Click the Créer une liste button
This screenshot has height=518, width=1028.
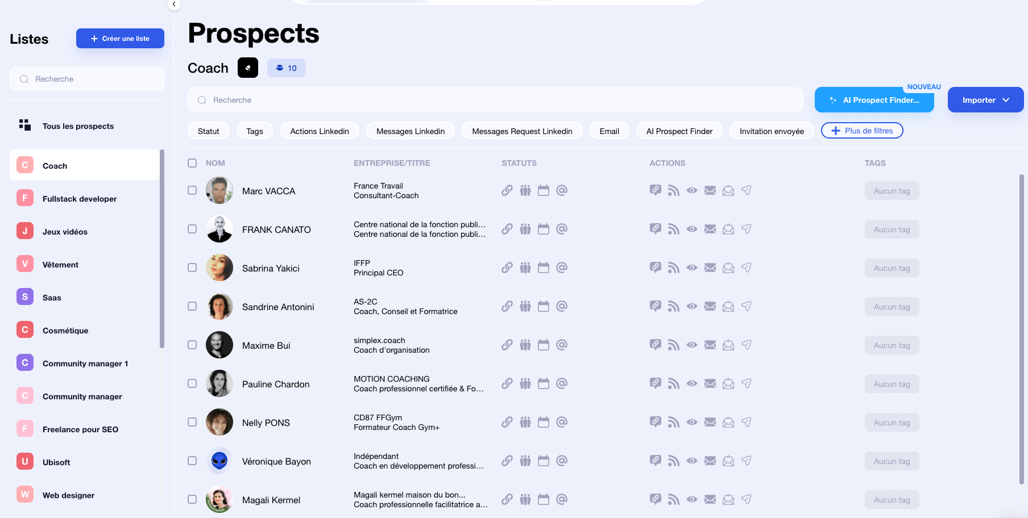(x=120, y=39)
